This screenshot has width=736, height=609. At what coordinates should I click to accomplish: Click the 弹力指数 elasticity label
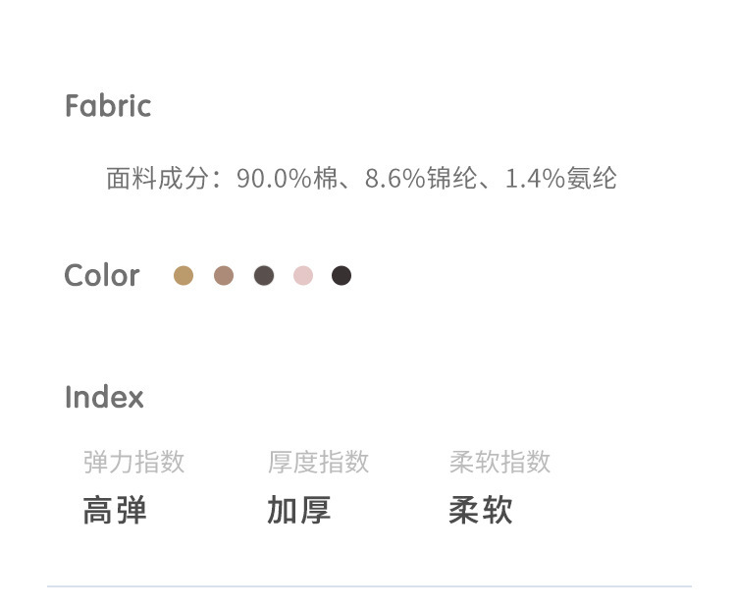133,462
